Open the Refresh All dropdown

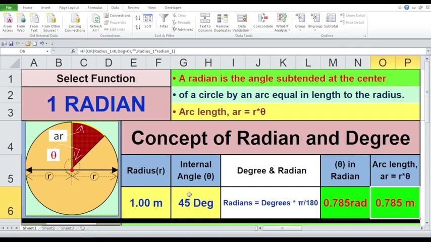(96, 23)
